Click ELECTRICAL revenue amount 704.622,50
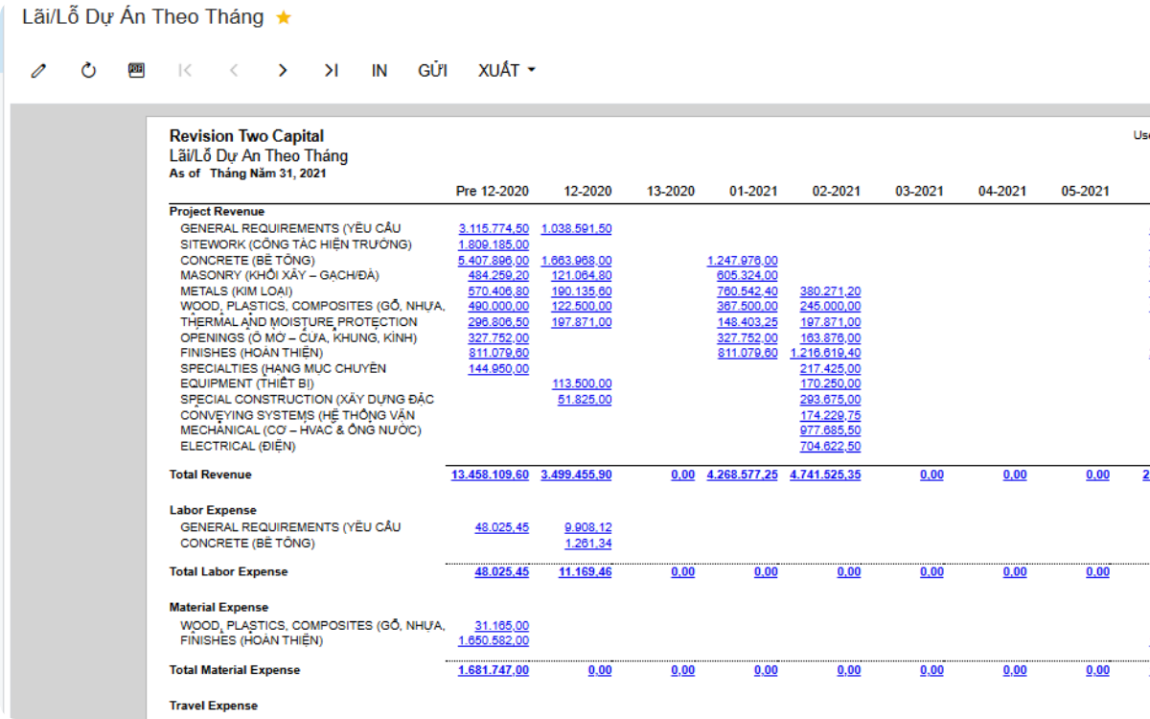 pyautogui.click(x=830, y=446)
